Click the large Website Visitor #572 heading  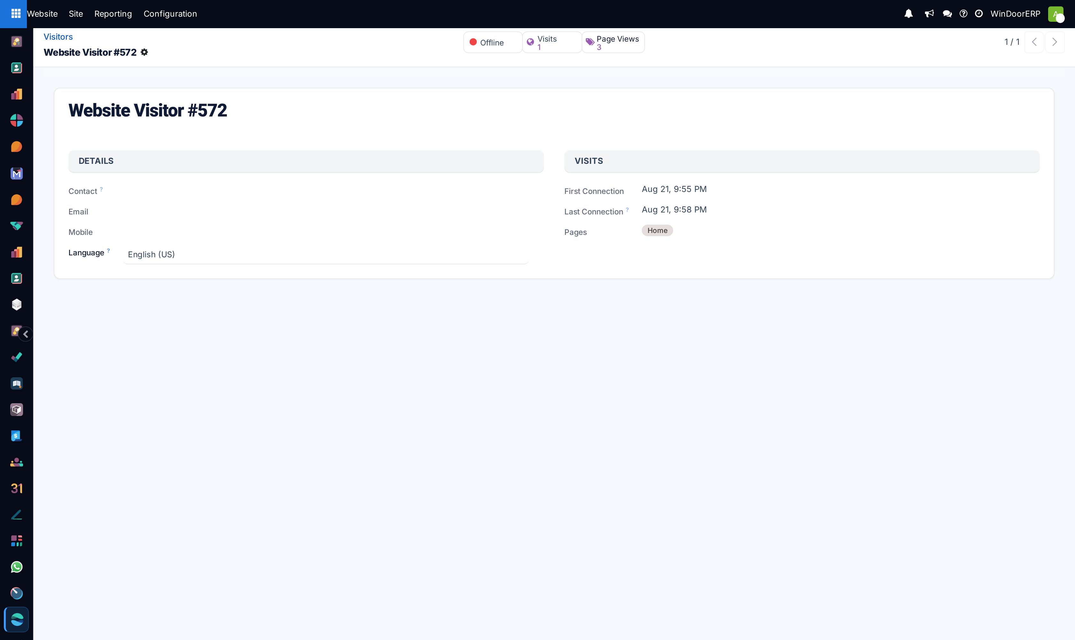pos(147,110)
